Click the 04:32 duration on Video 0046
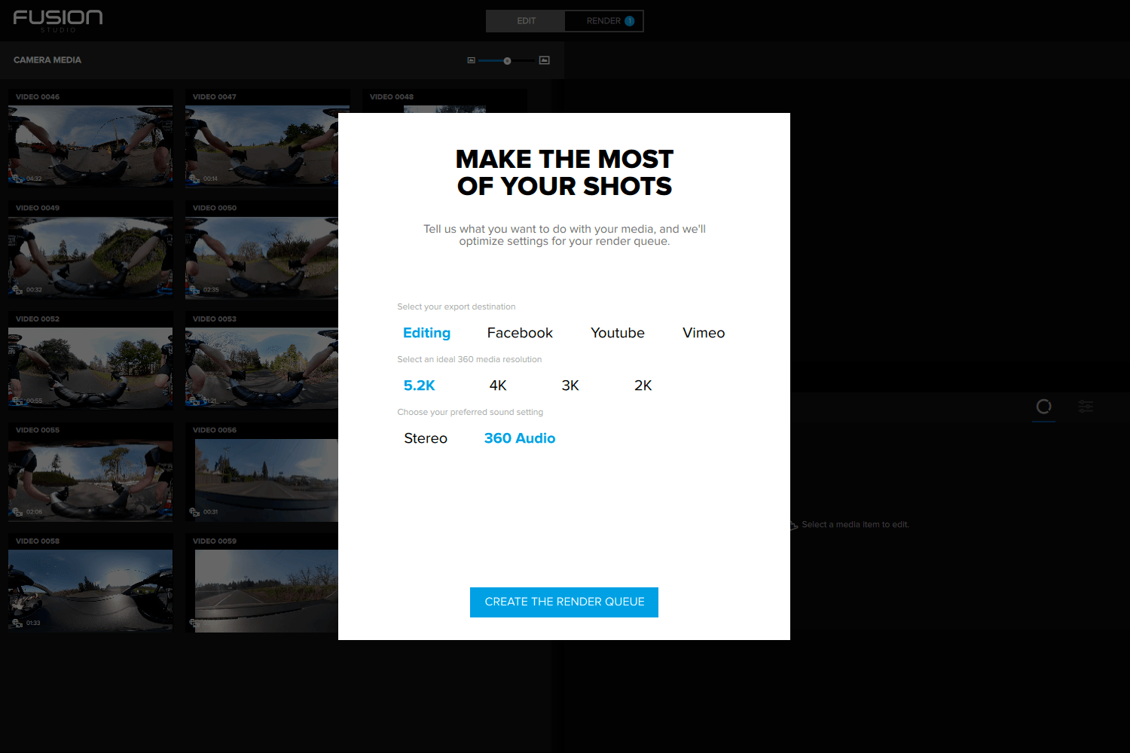1130x753 pixels. point(34,178)
